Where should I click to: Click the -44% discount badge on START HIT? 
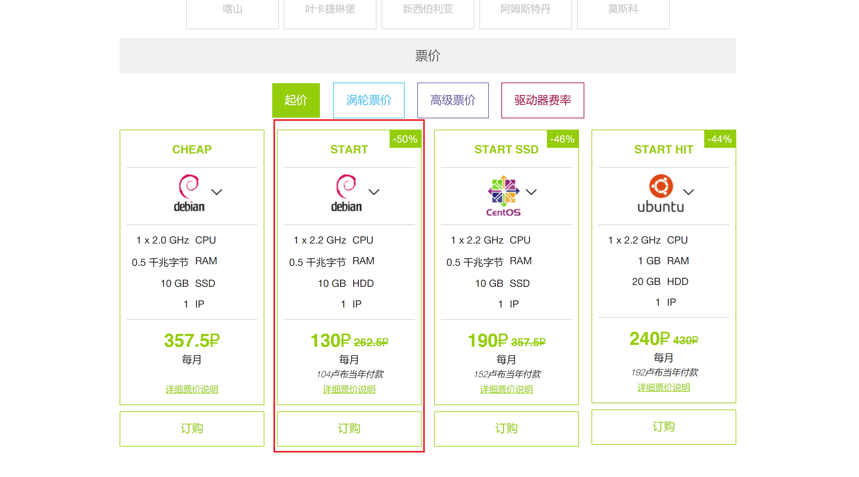click(x=720, y=139)
